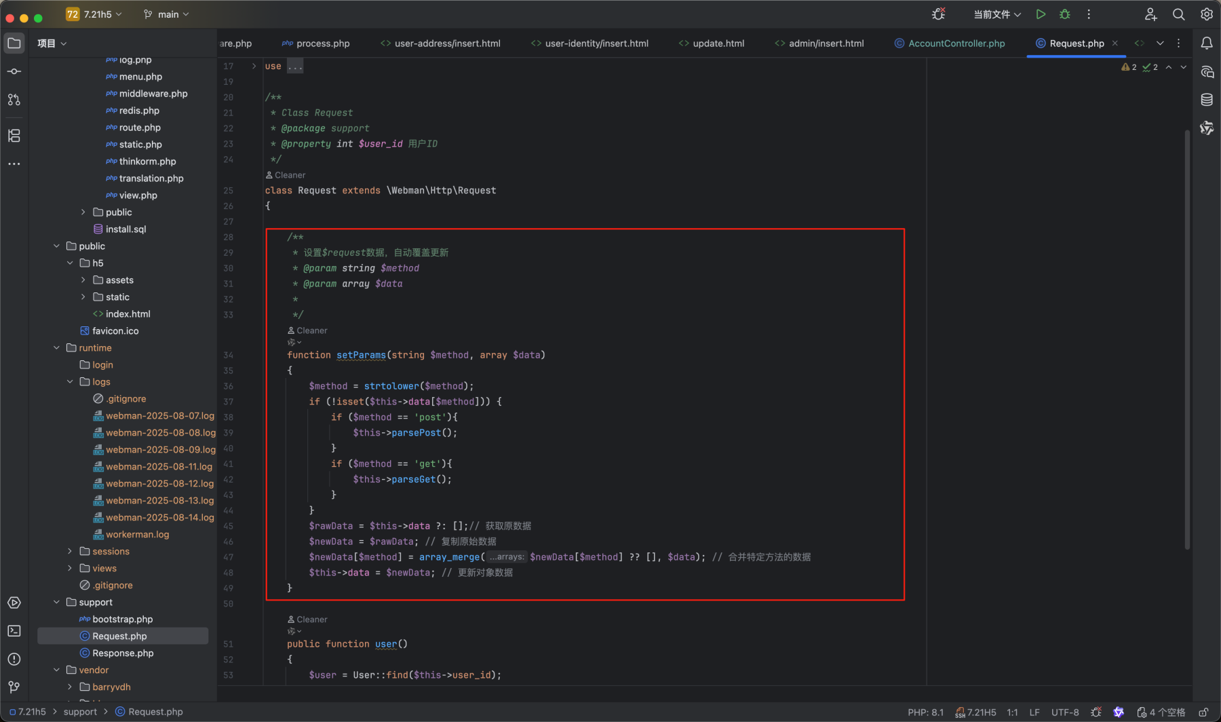Viewport: 1221px width, 722px height.
Task: Click the setParams function name in code
Action: [x=361, y=355]
